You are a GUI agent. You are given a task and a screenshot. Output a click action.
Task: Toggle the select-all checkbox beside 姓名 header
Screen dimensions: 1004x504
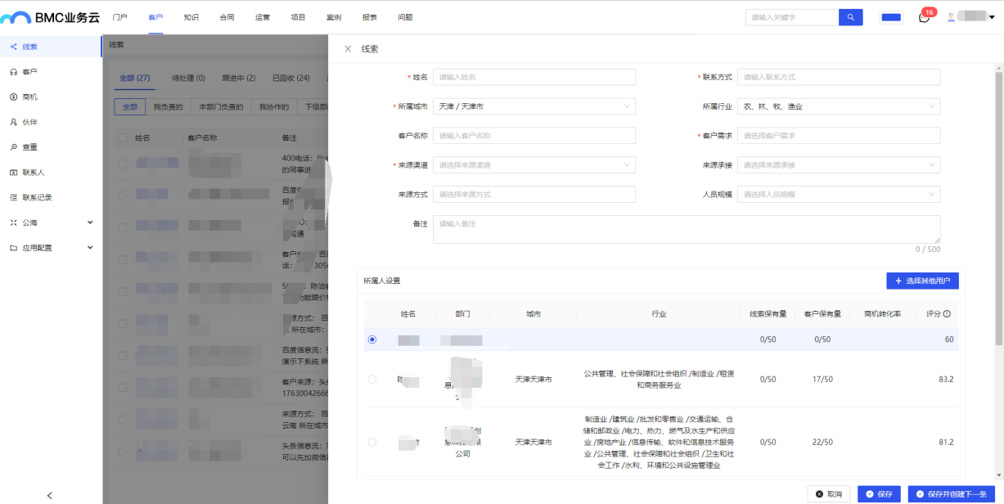click(122, 138)
